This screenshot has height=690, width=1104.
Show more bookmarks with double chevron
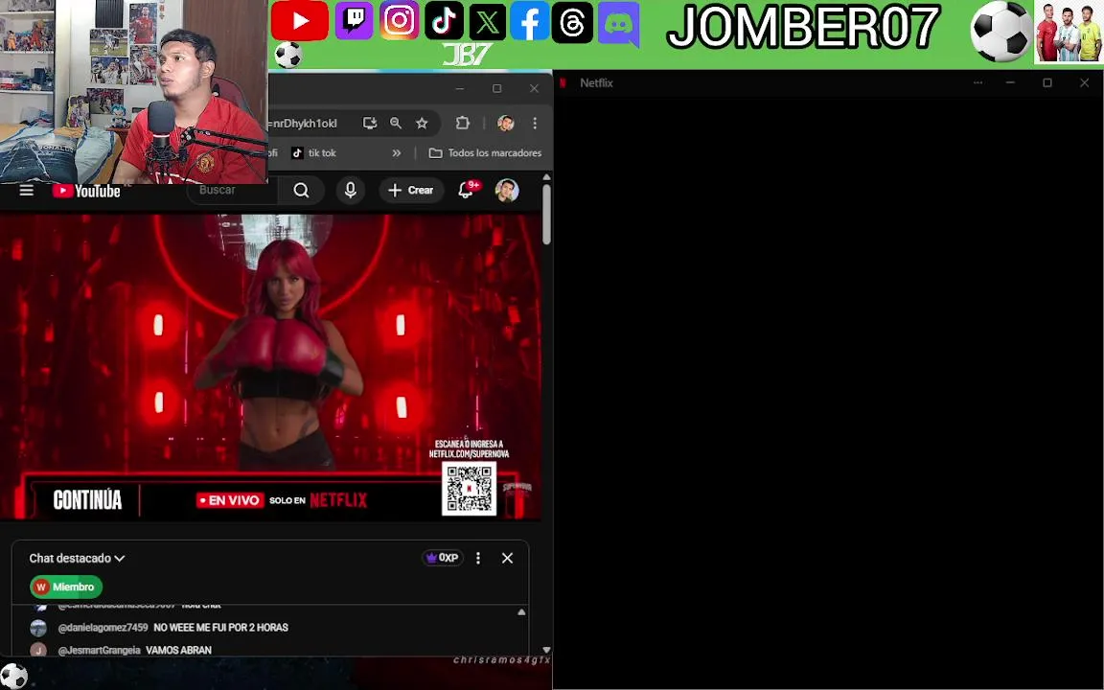[397, 152]
